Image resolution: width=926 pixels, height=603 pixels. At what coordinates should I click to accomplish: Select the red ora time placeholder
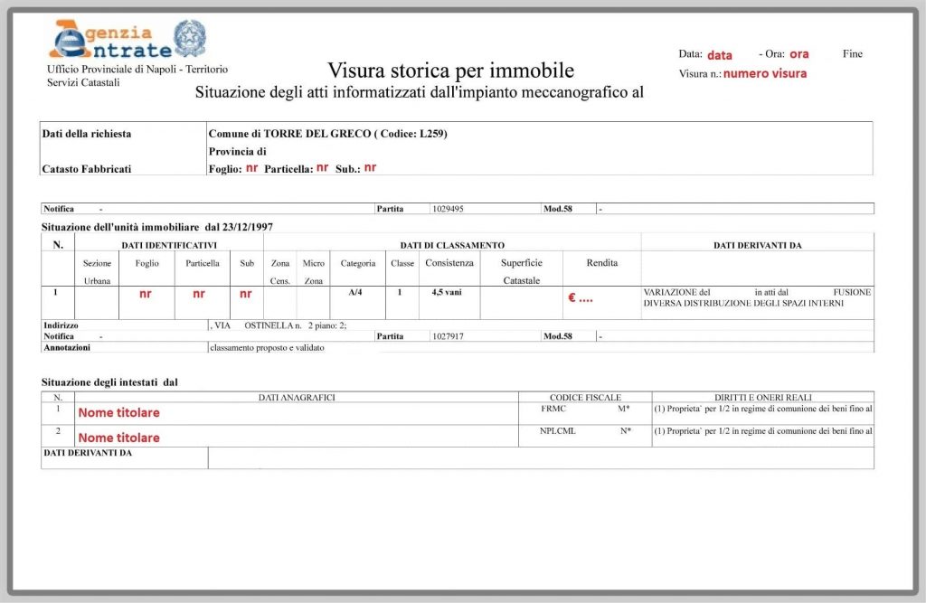click(x=798, y=54)
